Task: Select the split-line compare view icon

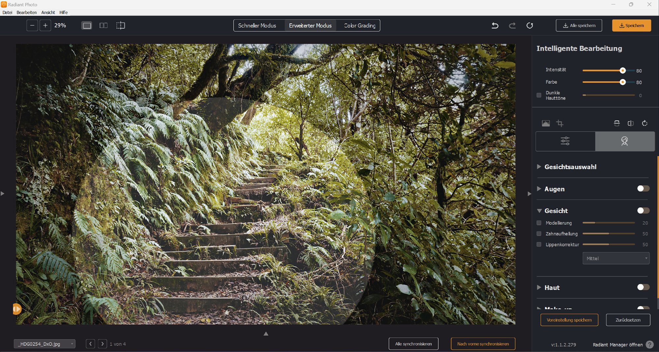Action: (121, 25)
